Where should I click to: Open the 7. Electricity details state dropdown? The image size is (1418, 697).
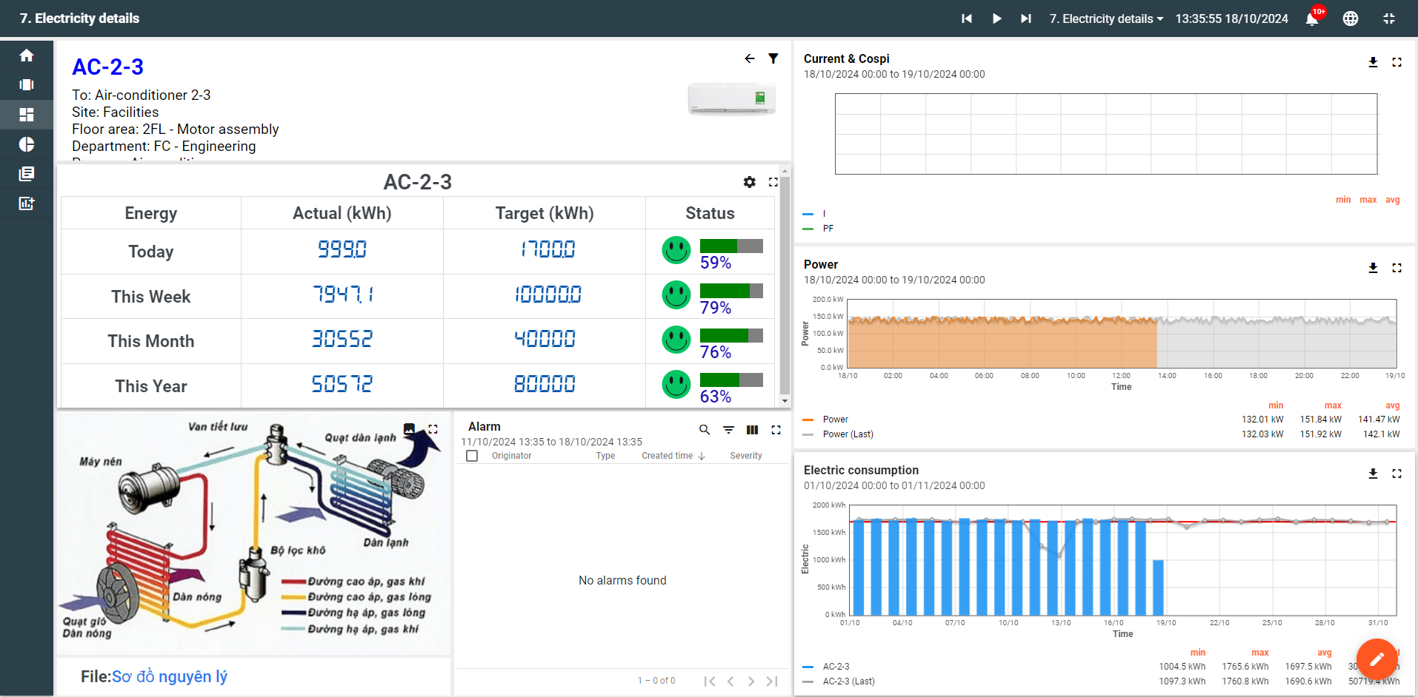tap(1106, 18)
